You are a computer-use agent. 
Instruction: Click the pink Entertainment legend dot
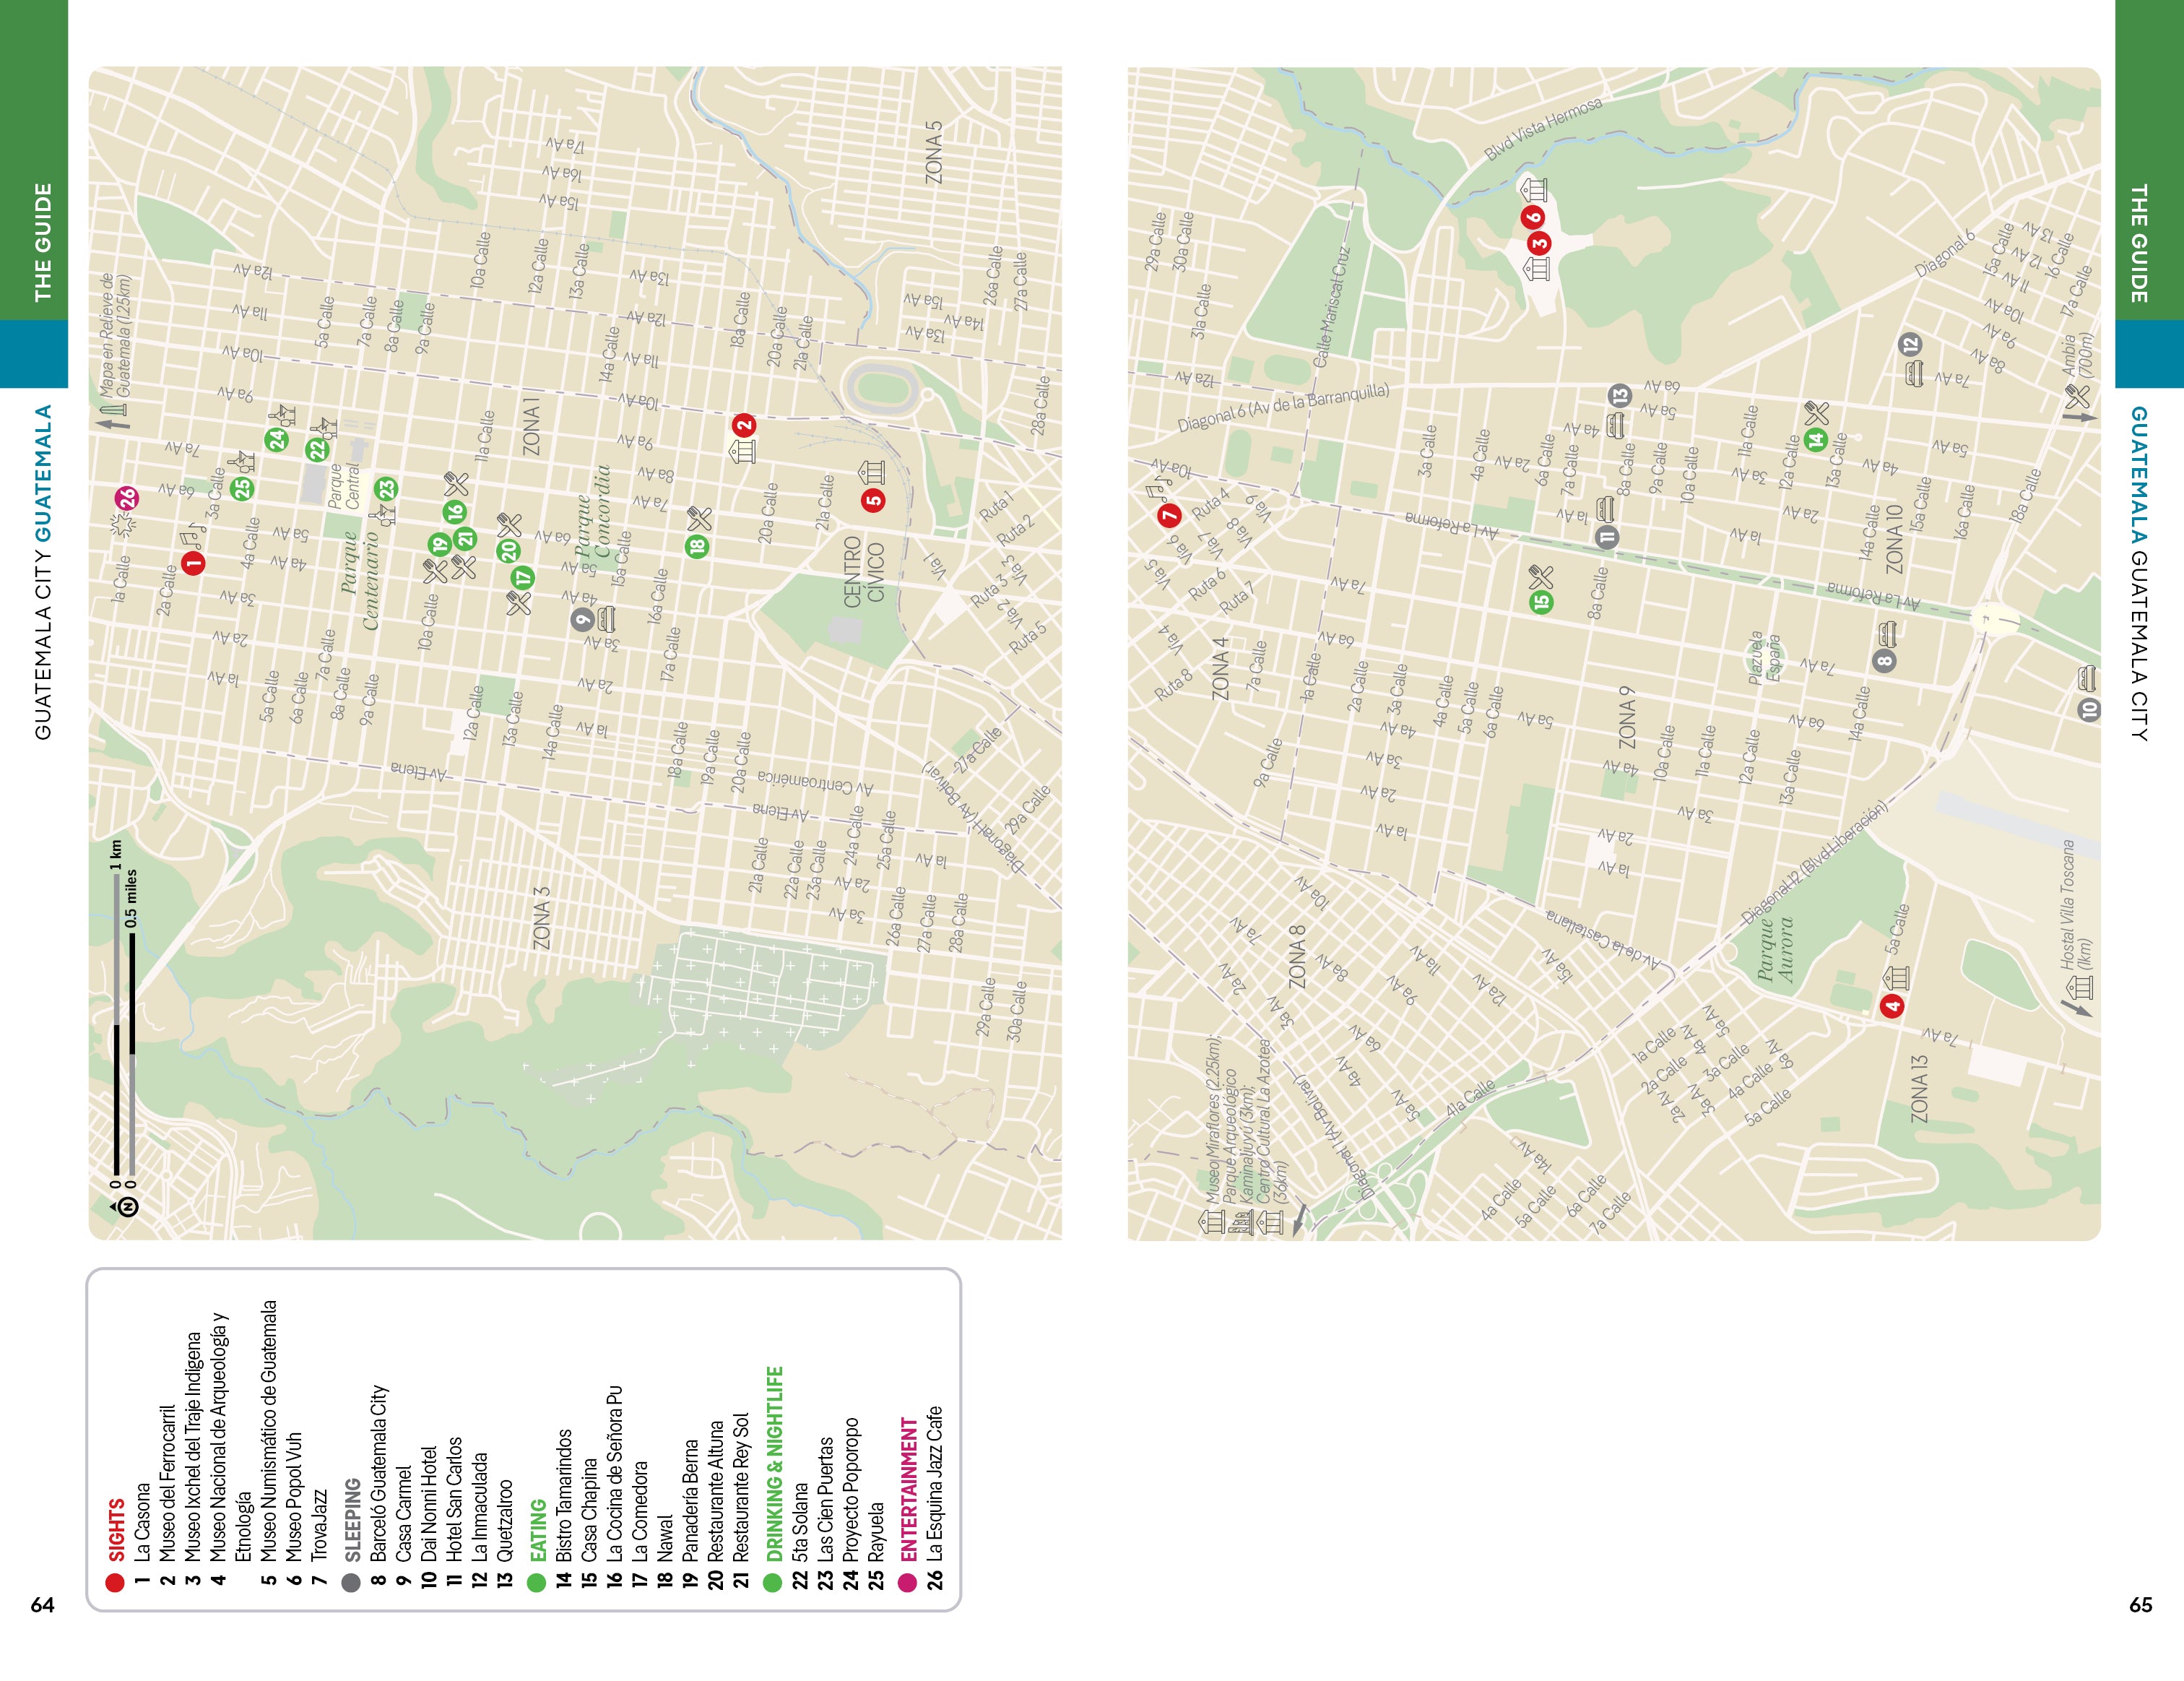[x=907, y=1583]
